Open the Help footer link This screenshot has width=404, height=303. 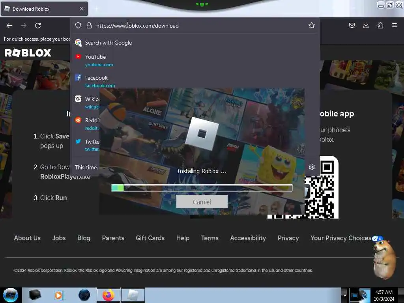pyautogui.click(x=183, y=238)
